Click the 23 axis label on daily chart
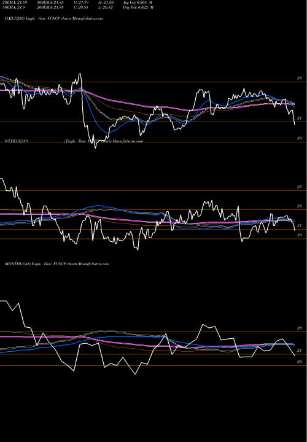Viewport: 307px width, 442px height. [x=299, y=78]
